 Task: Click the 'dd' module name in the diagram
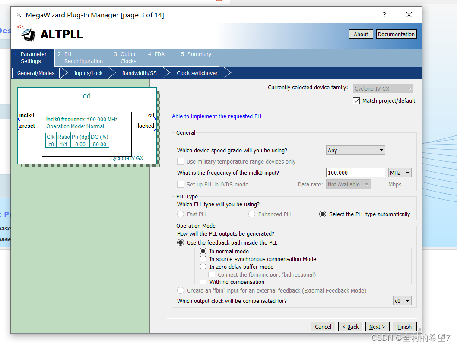(86, 96)
